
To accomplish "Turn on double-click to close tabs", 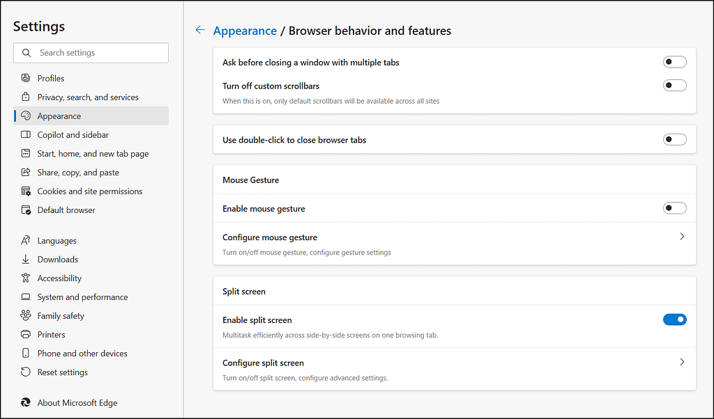I will [674, 140].
